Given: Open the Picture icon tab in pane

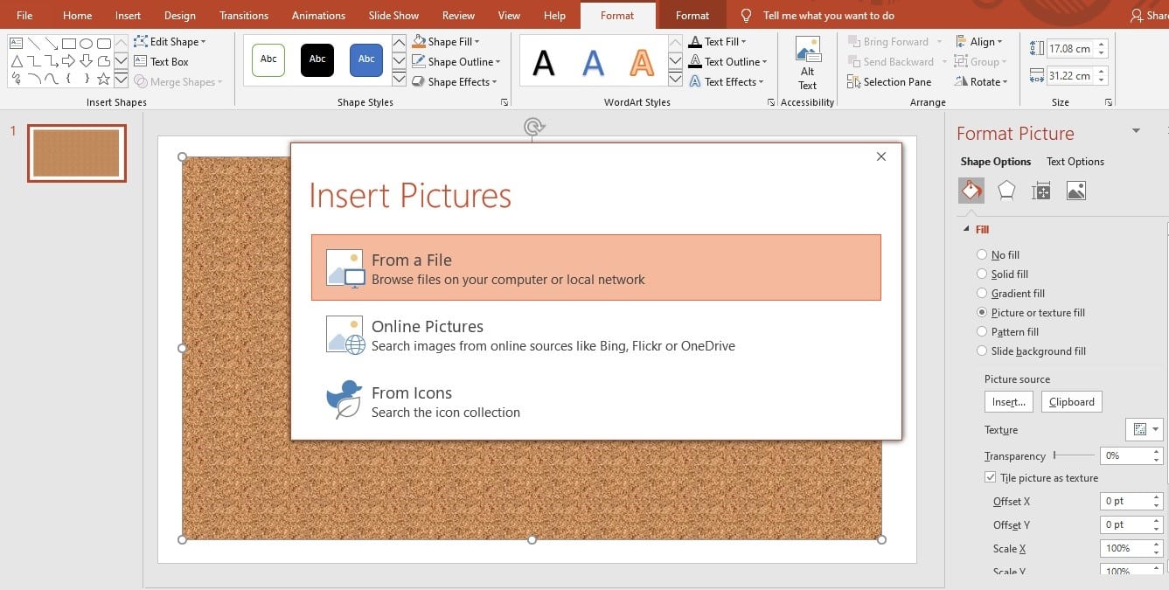Looking at the screenshot, I should (x=1076, y=191).
